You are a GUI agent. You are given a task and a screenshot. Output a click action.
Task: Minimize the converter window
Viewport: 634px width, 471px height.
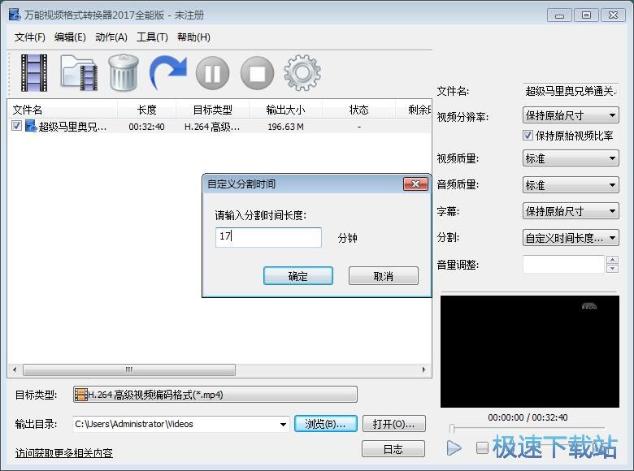pyautogui.click(x=559, y=15)
